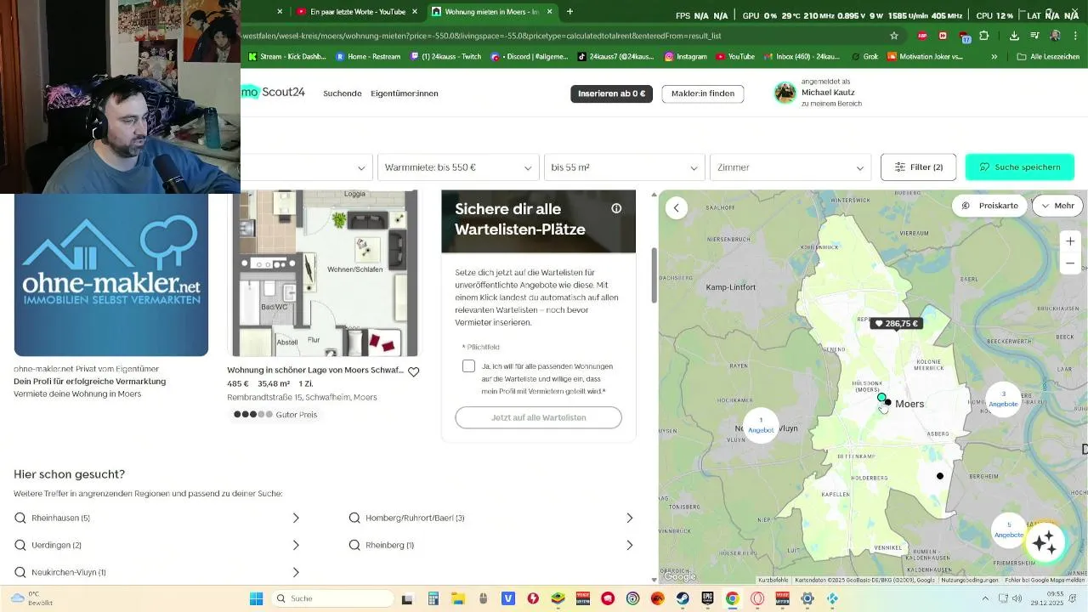Open the floor plan thumbnail of the Schwafheim apartment
1088x612 pixels.
tap(326, 274)
